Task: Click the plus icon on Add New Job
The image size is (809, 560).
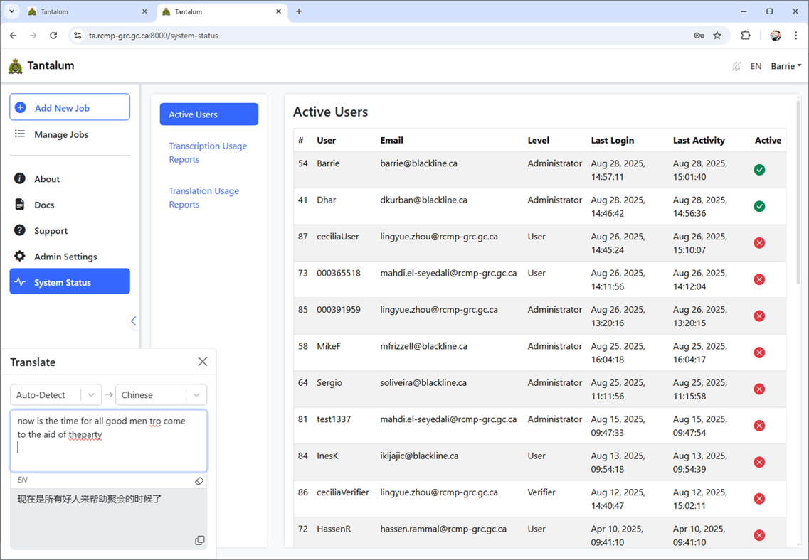Action: 21,108
